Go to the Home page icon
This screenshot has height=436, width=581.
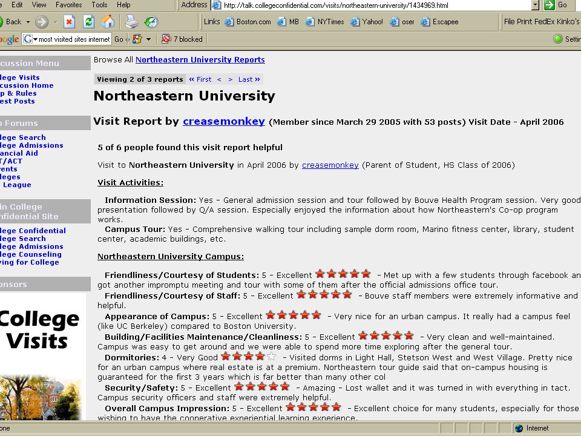pos(108,22)
